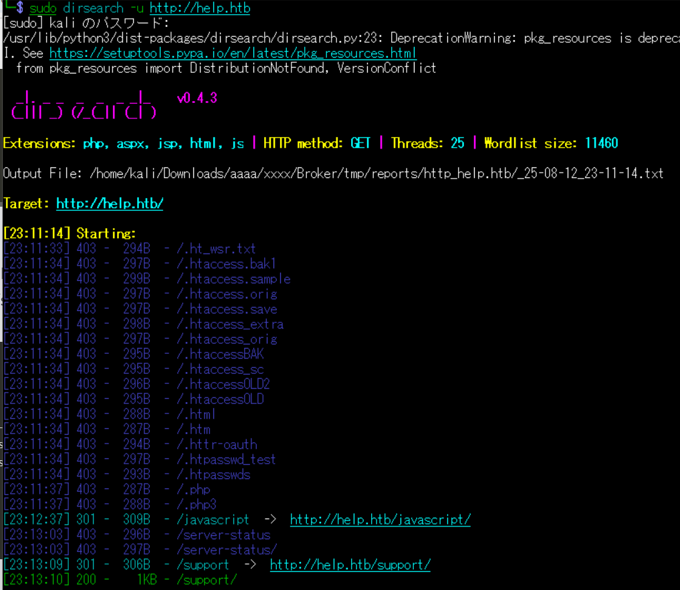Click the /.htaccess.bak1 result entry
Viewport: 680px width, 590px height.
(226, 264)
